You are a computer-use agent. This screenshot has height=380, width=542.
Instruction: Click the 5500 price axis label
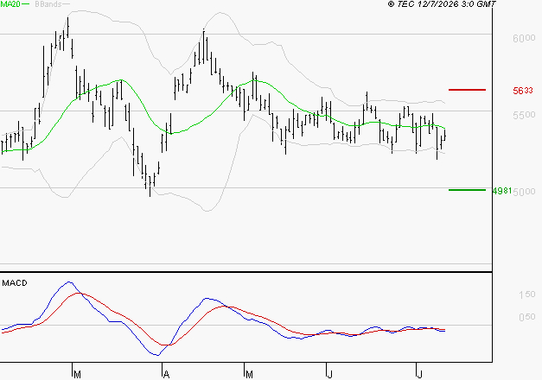tap(524, 115)
